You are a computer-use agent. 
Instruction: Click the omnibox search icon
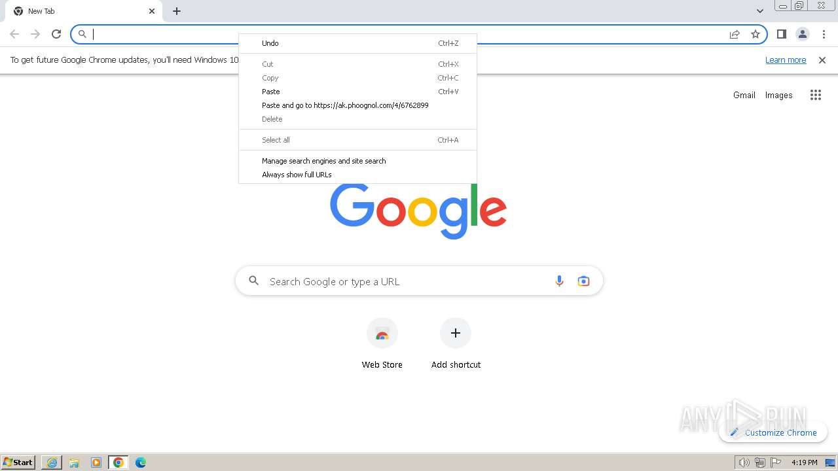pyautogui.click(x=82, y=34)
